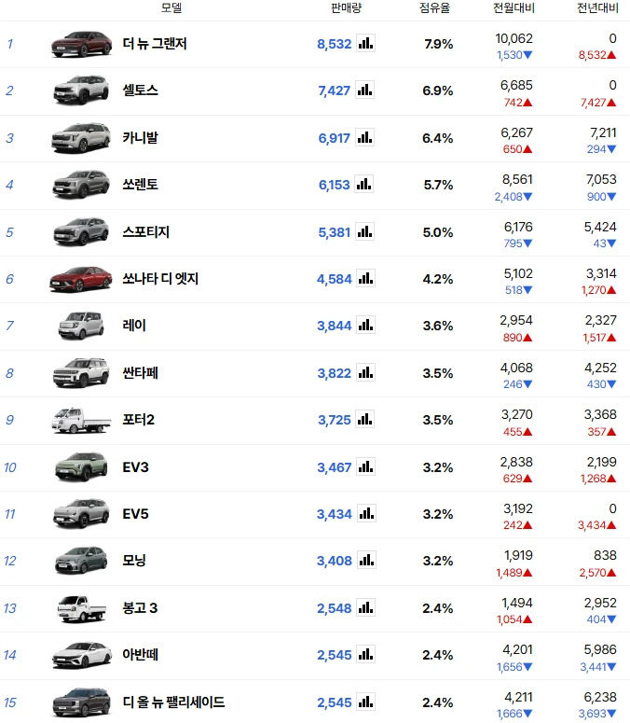Open sales chart icon for EV5
This screenshot has width=630, height=723.
click(x=366, y=513)
